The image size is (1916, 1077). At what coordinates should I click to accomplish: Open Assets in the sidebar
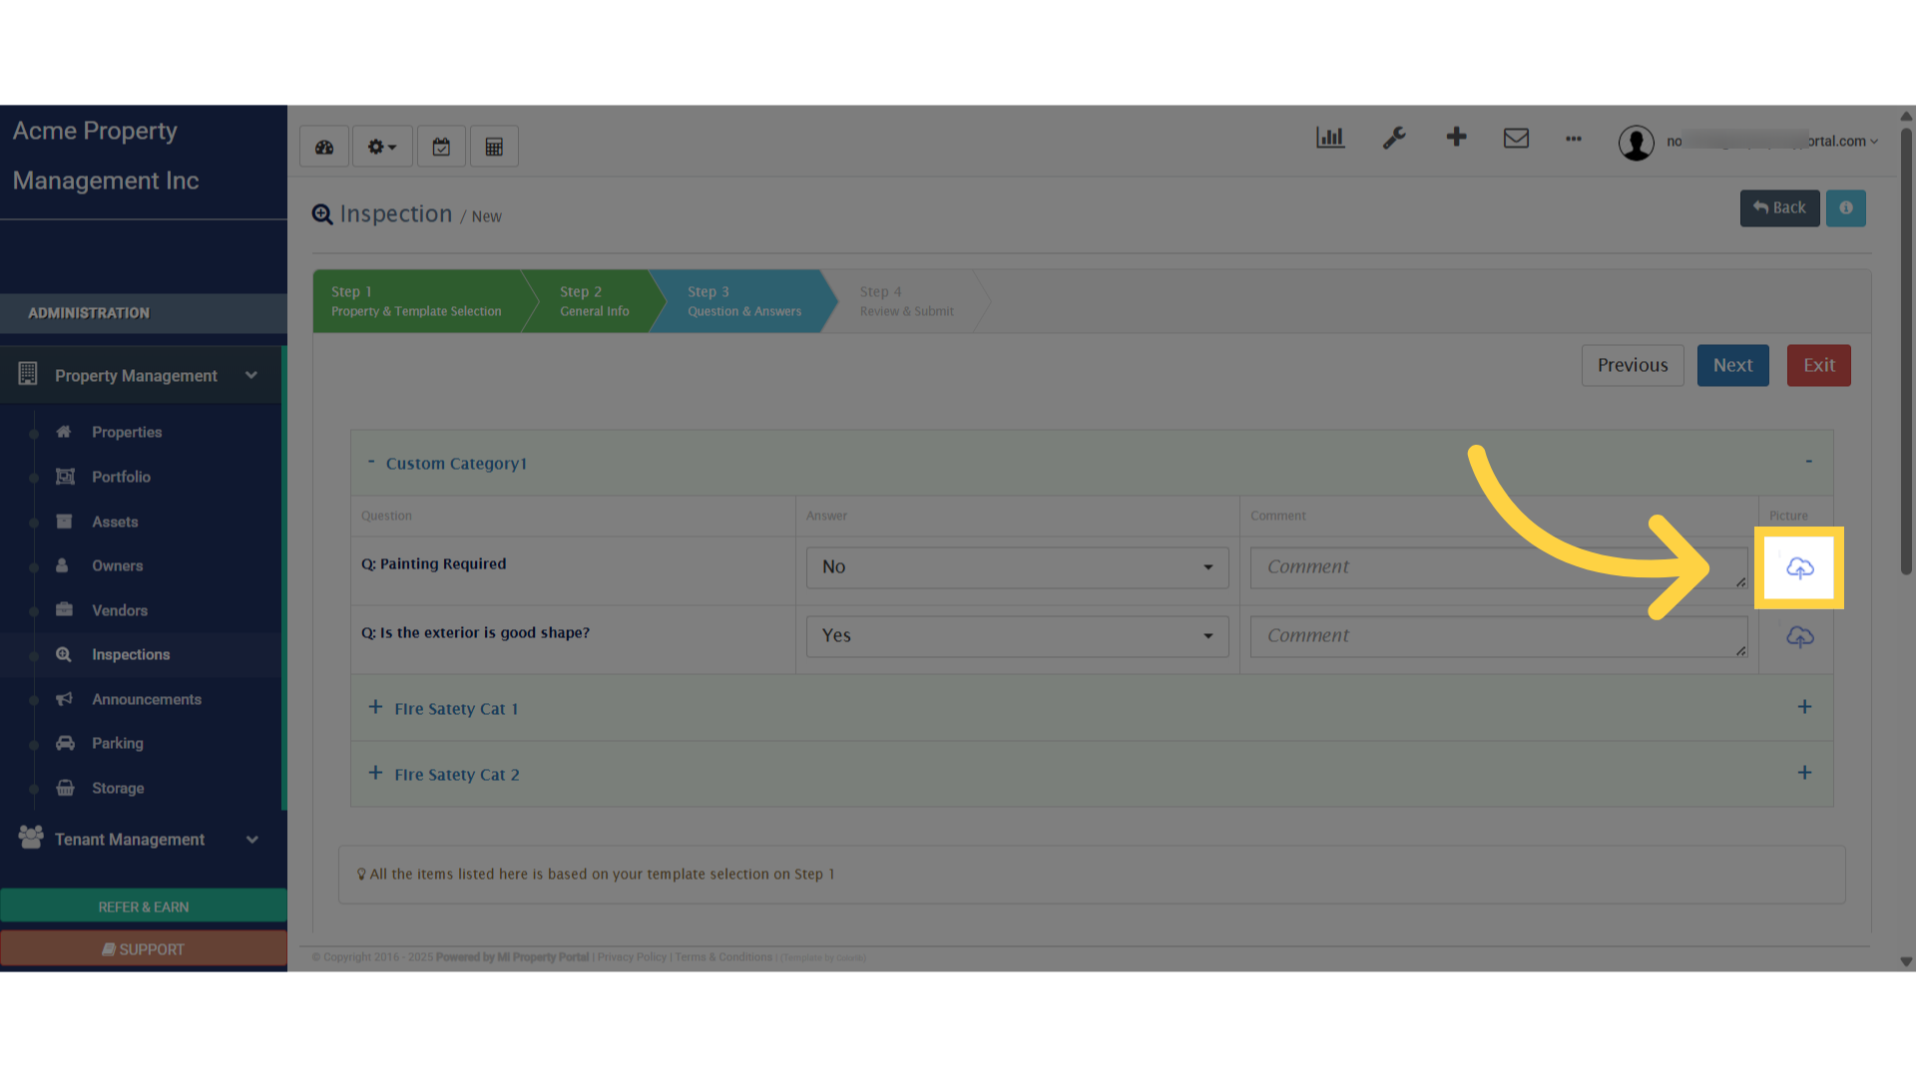click(x=115, y=522)
